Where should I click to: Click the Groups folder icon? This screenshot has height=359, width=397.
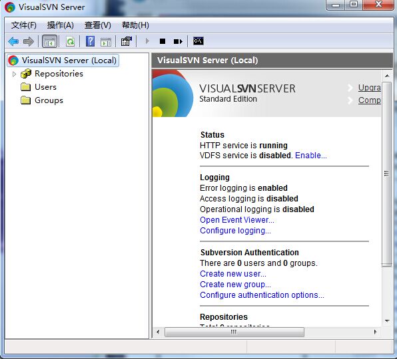pos(25,100)
